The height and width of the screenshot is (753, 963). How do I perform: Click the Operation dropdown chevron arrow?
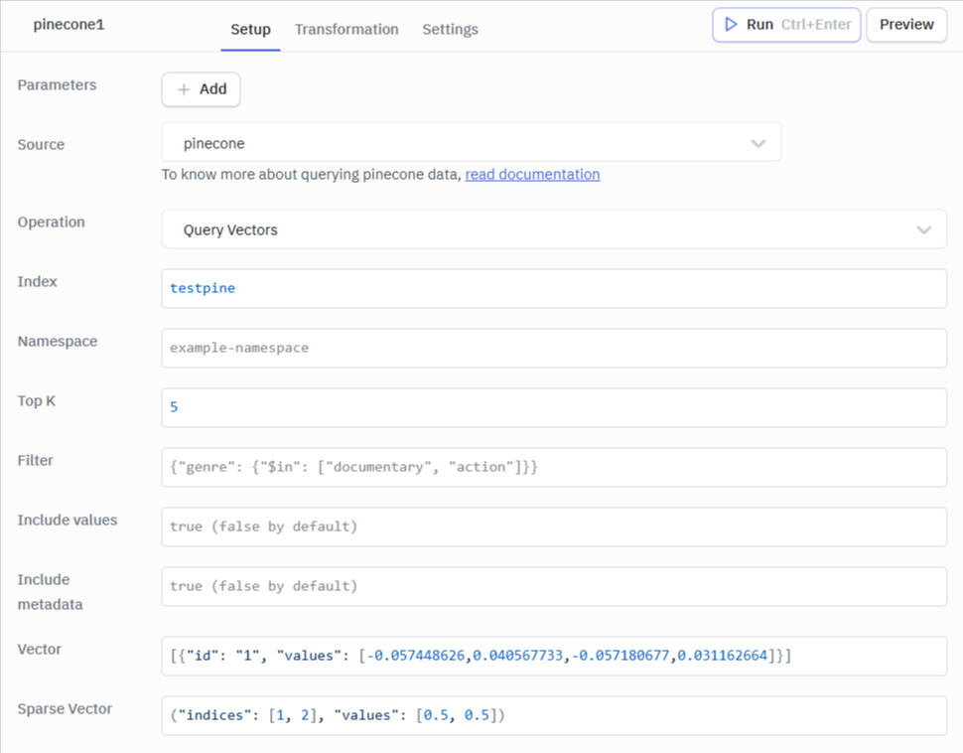tap(924, 229)
